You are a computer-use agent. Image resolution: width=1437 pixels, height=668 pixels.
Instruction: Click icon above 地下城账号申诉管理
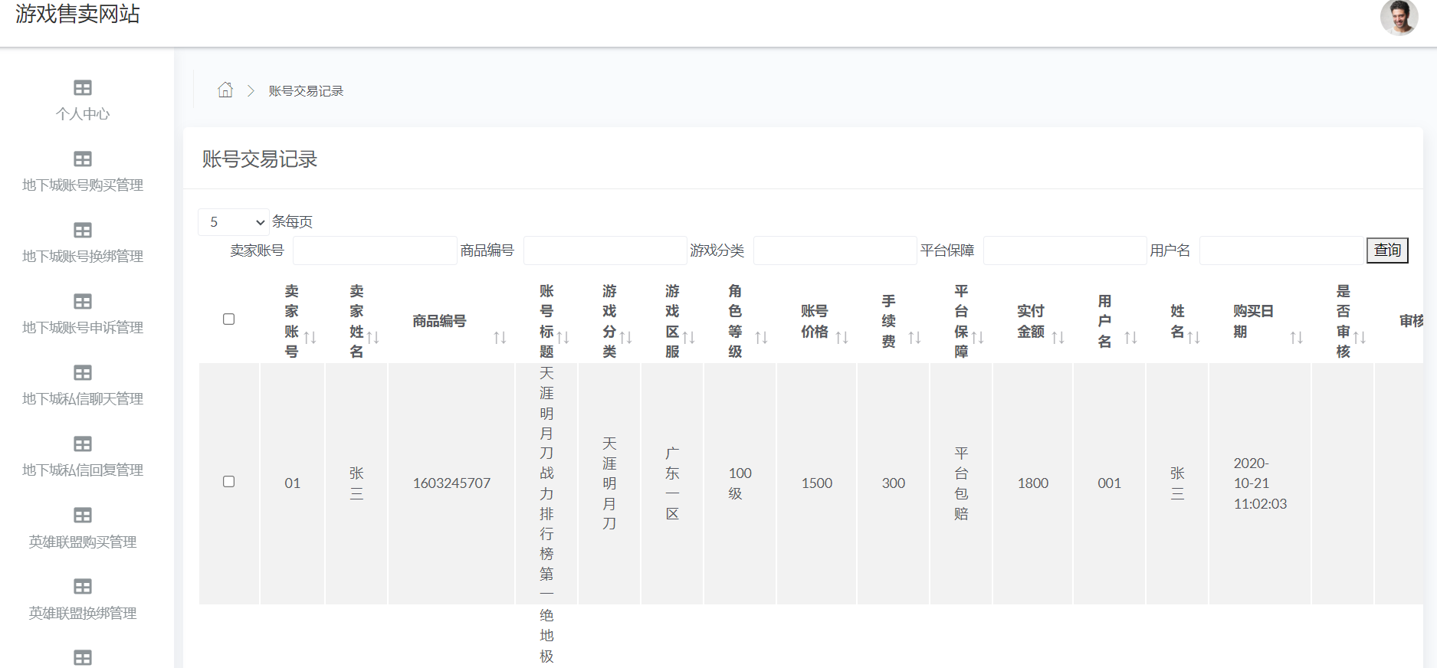click(83, 302)
